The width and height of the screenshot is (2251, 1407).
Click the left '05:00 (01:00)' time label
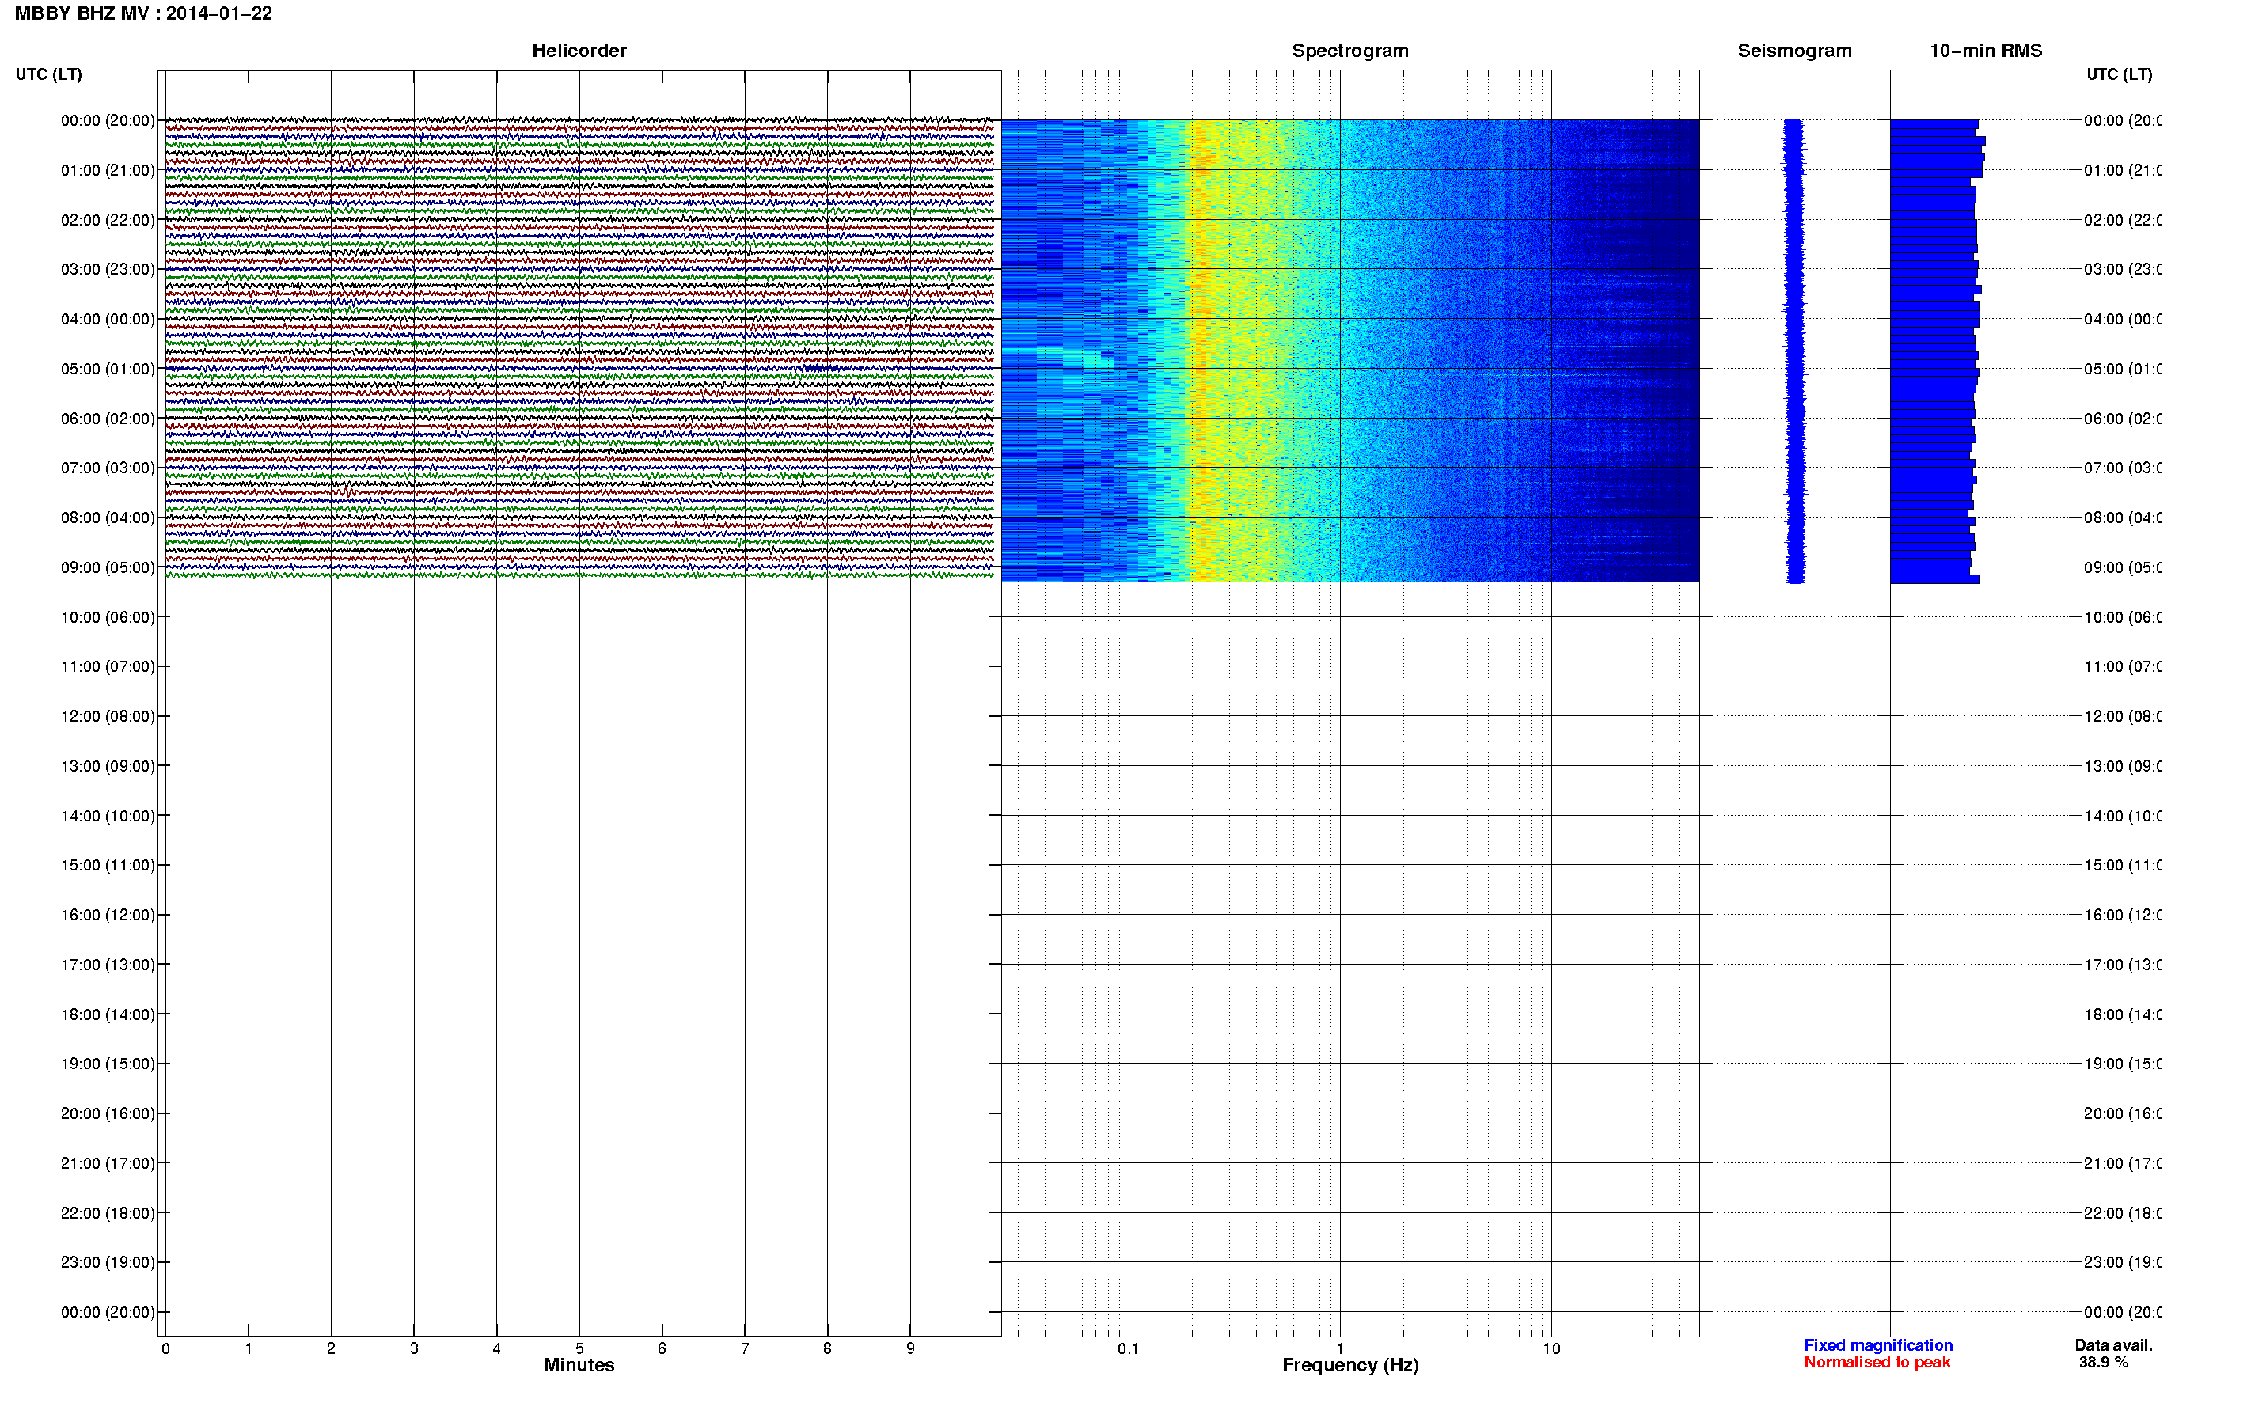pyautogui.click(x=108, y=370)
